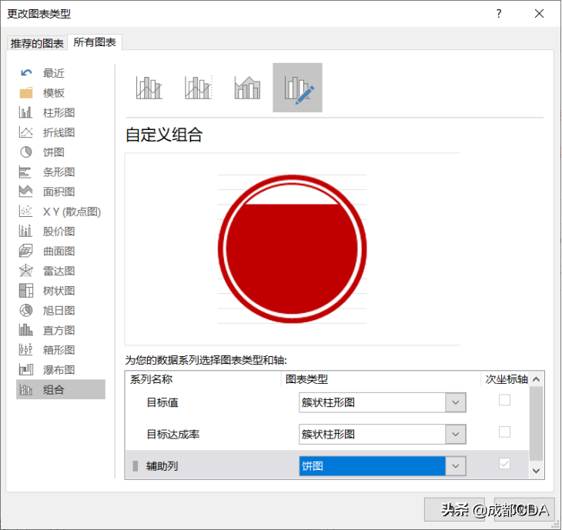Click the 折线图 category label
562x530 pixels.
click(59, 132)
